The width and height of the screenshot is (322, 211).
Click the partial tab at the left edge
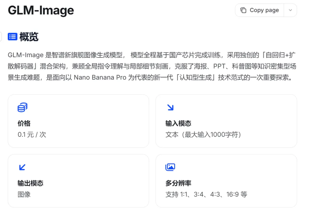[x=1, y=37]
